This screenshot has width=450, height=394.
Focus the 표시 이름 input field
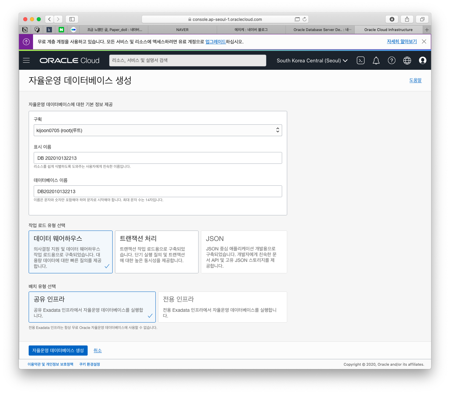click(158, 158)
